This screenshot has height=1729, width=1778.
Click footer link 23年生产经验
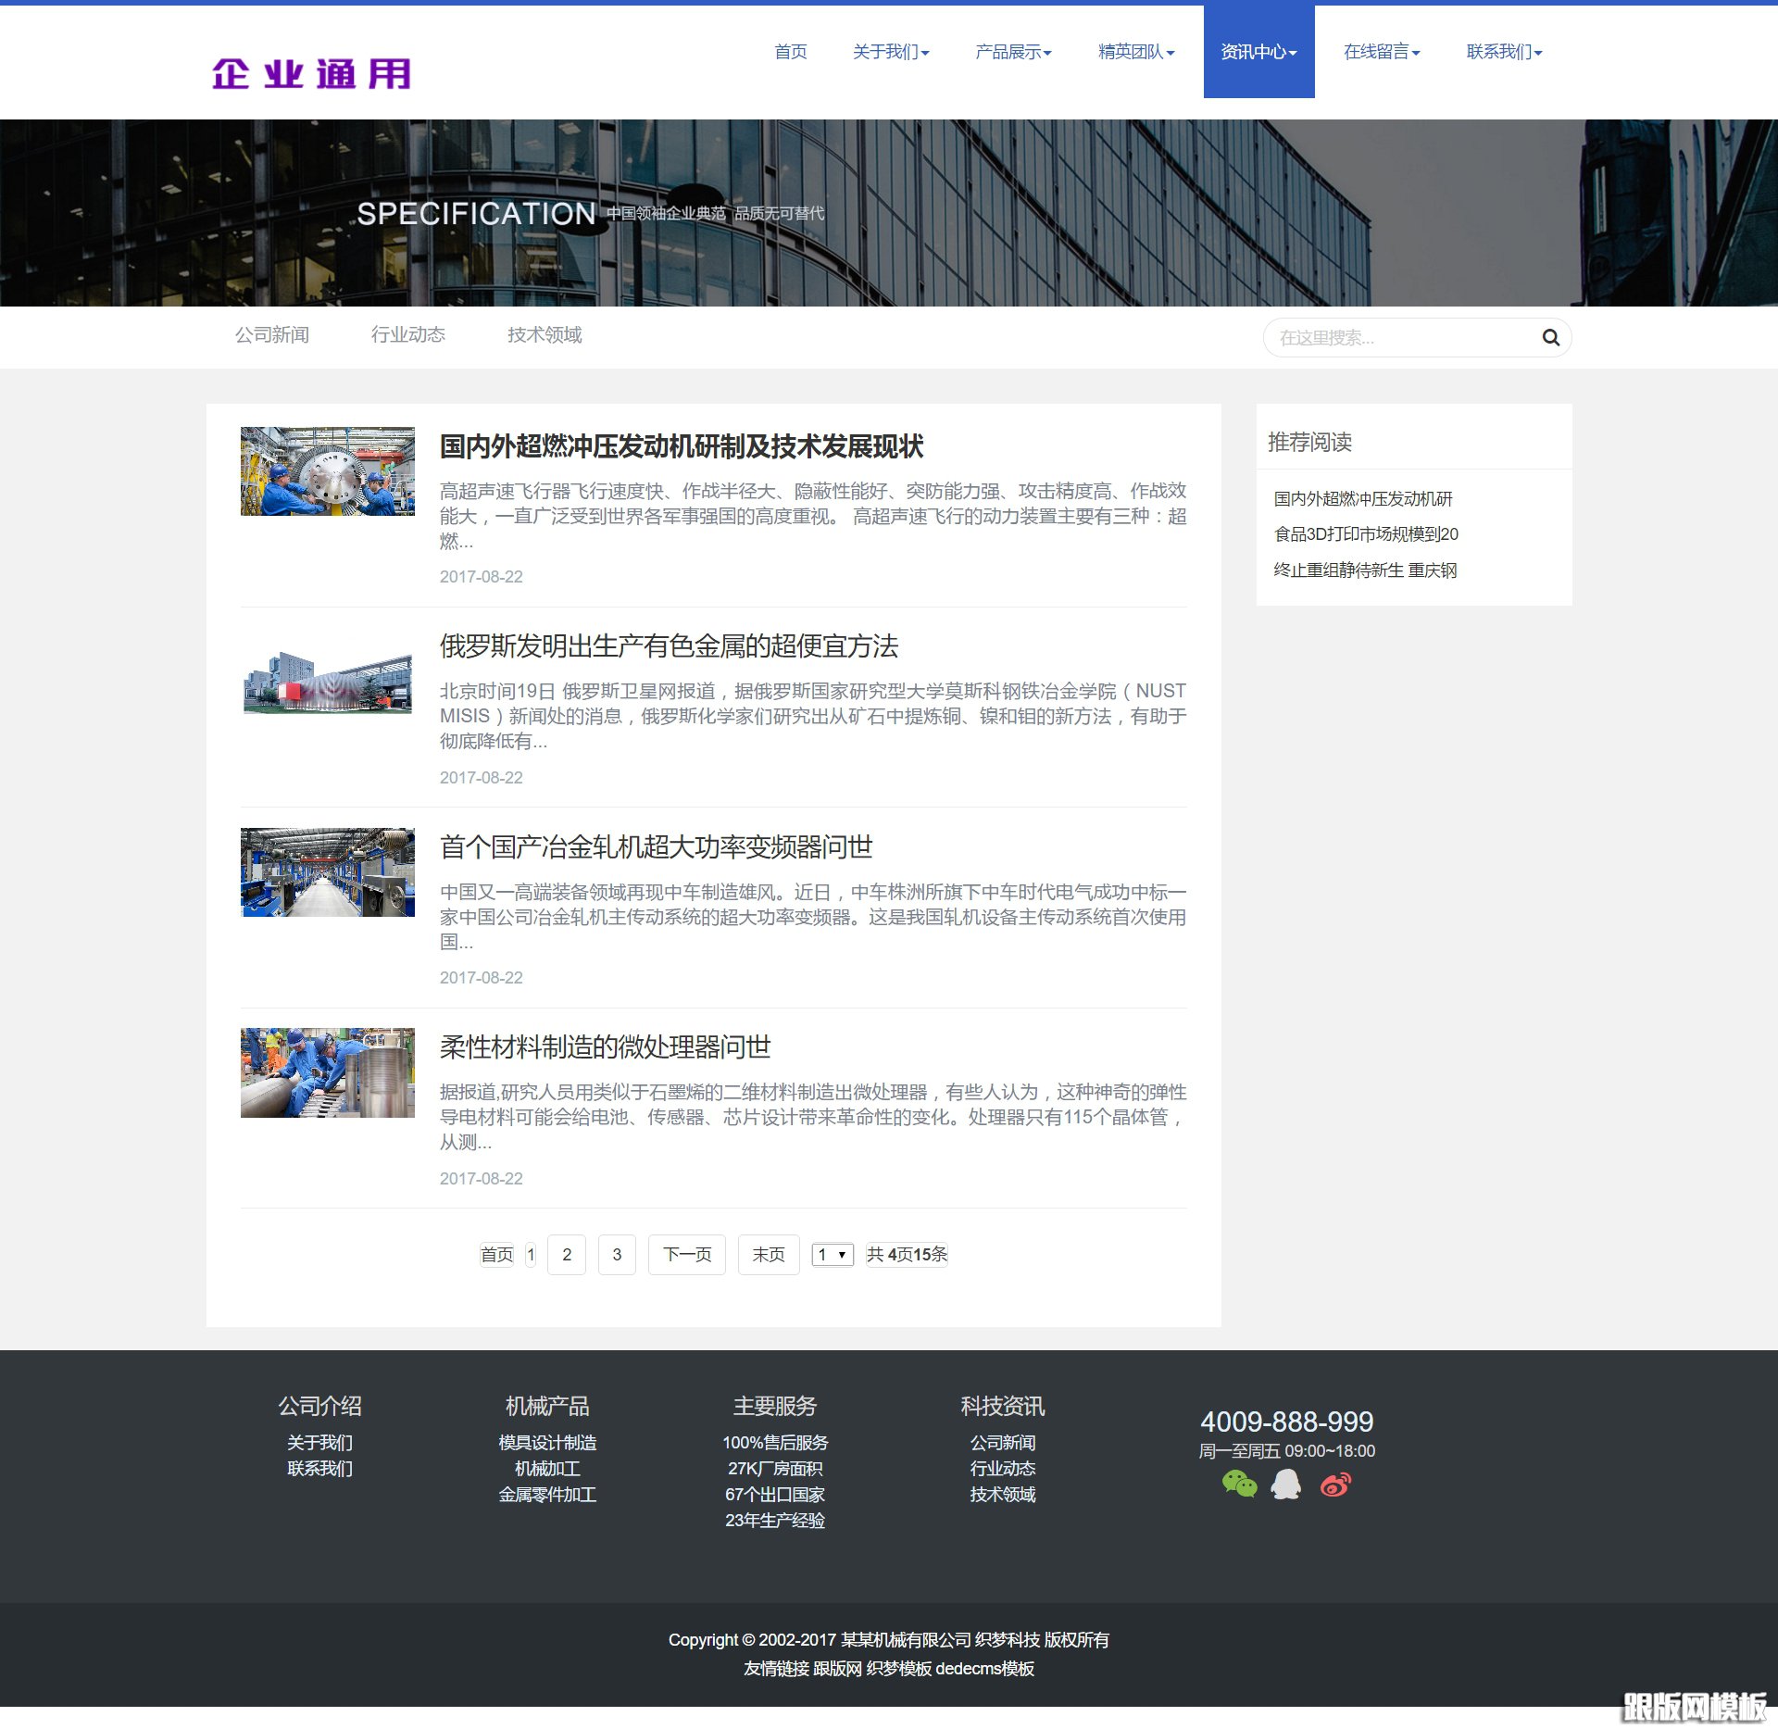[x=775, y=1521]
